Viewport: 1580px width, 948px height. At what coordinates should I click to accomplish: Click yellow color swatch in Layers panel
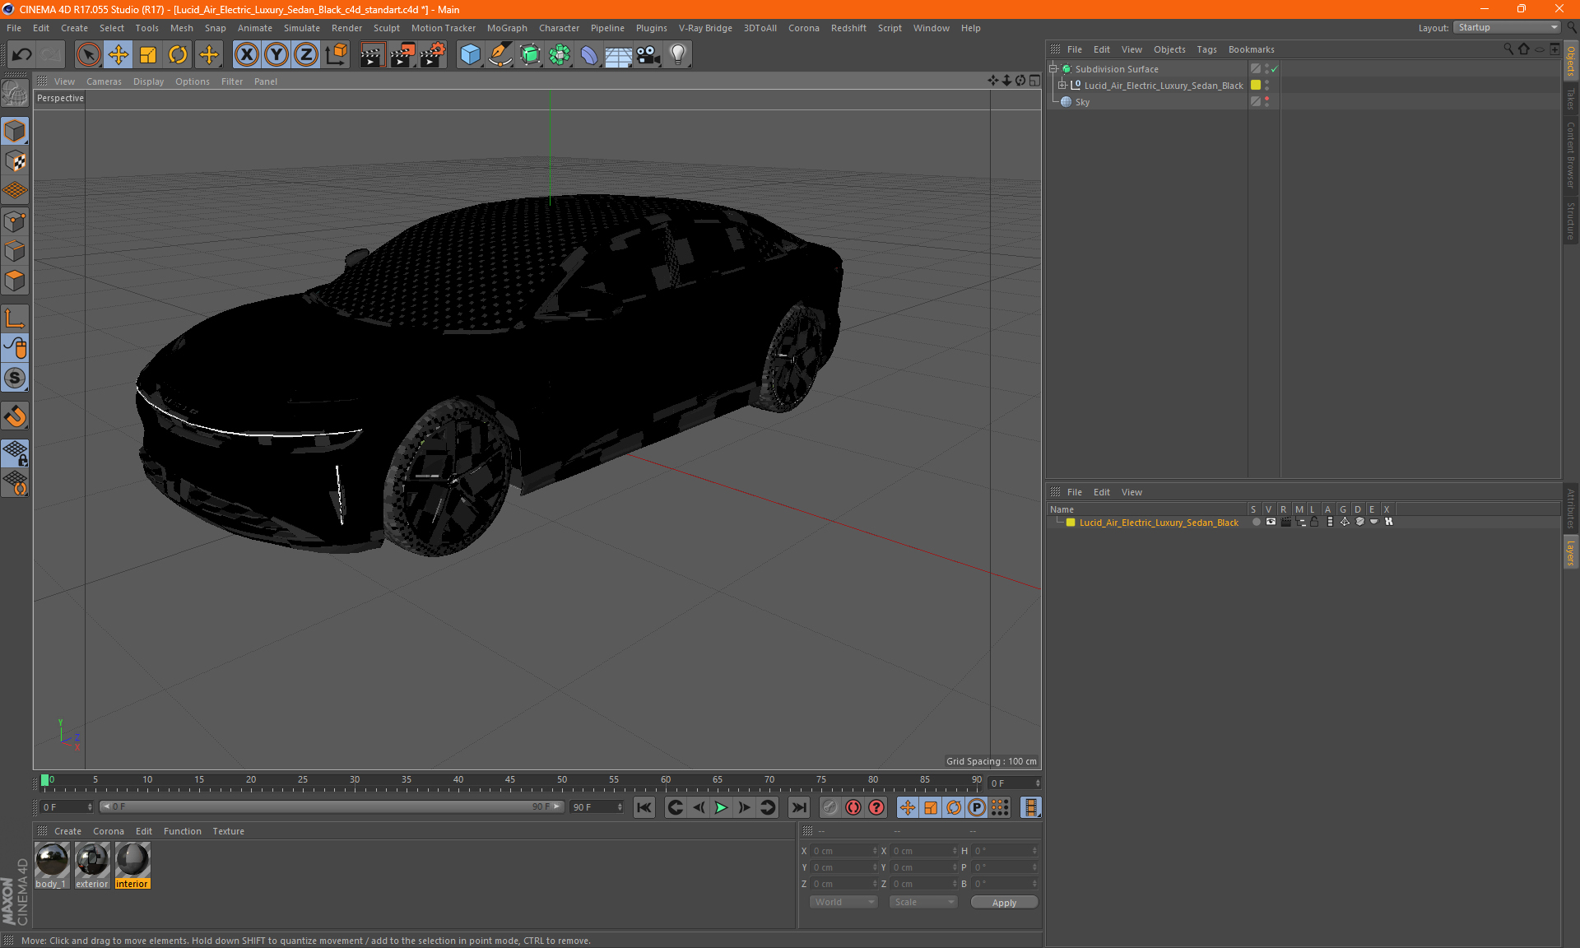pos(1071,523)
